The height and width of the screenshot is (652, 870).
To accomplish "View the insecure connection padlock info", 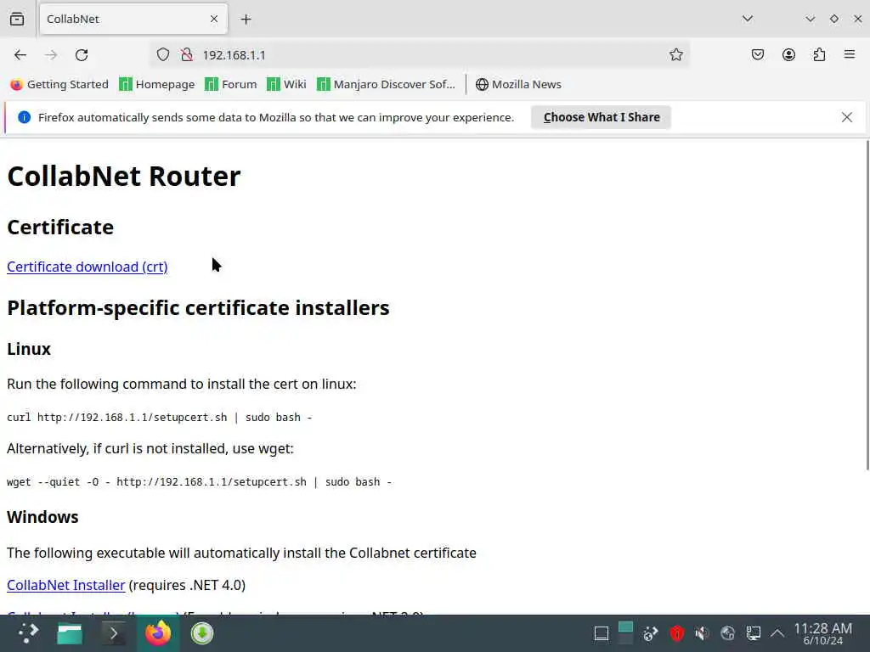I will coord(187,54).
